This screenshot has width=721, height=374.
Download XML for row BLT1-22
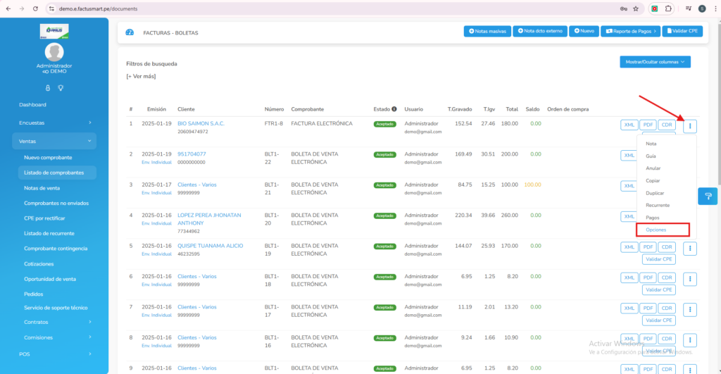[x=629, y=156]
